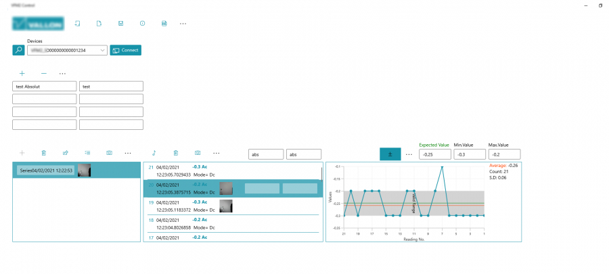This screenshot has height=274, width=609.
Task: Open the Devices dropdown list
Action: [101, 50]
